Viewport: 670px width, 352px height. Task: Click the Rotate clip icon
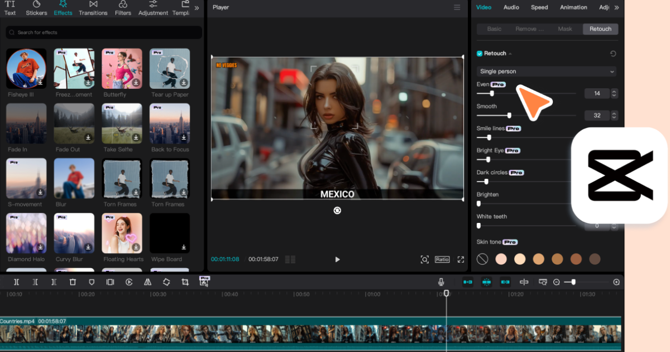tap(166, 282)
